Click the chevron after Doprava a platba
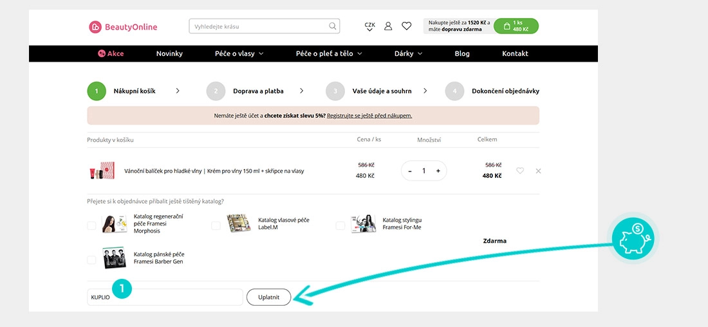The width and height of the screenshot is (708, 327). click(x=302, y=91)
